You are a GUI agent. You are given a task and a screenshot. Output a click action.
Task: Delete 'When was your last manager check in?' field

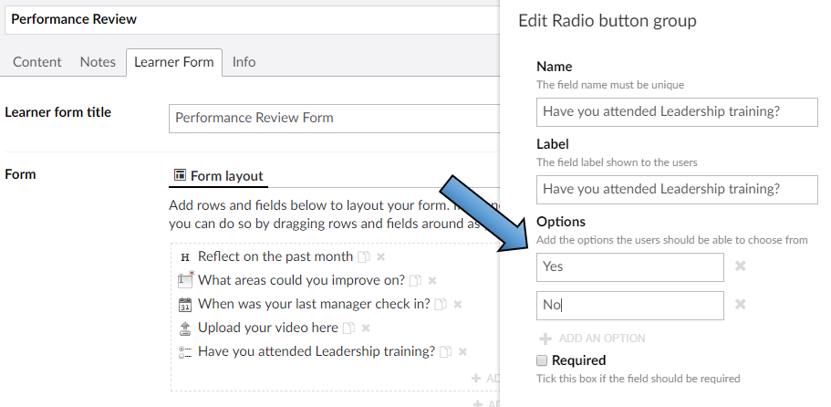pos(458,305)
